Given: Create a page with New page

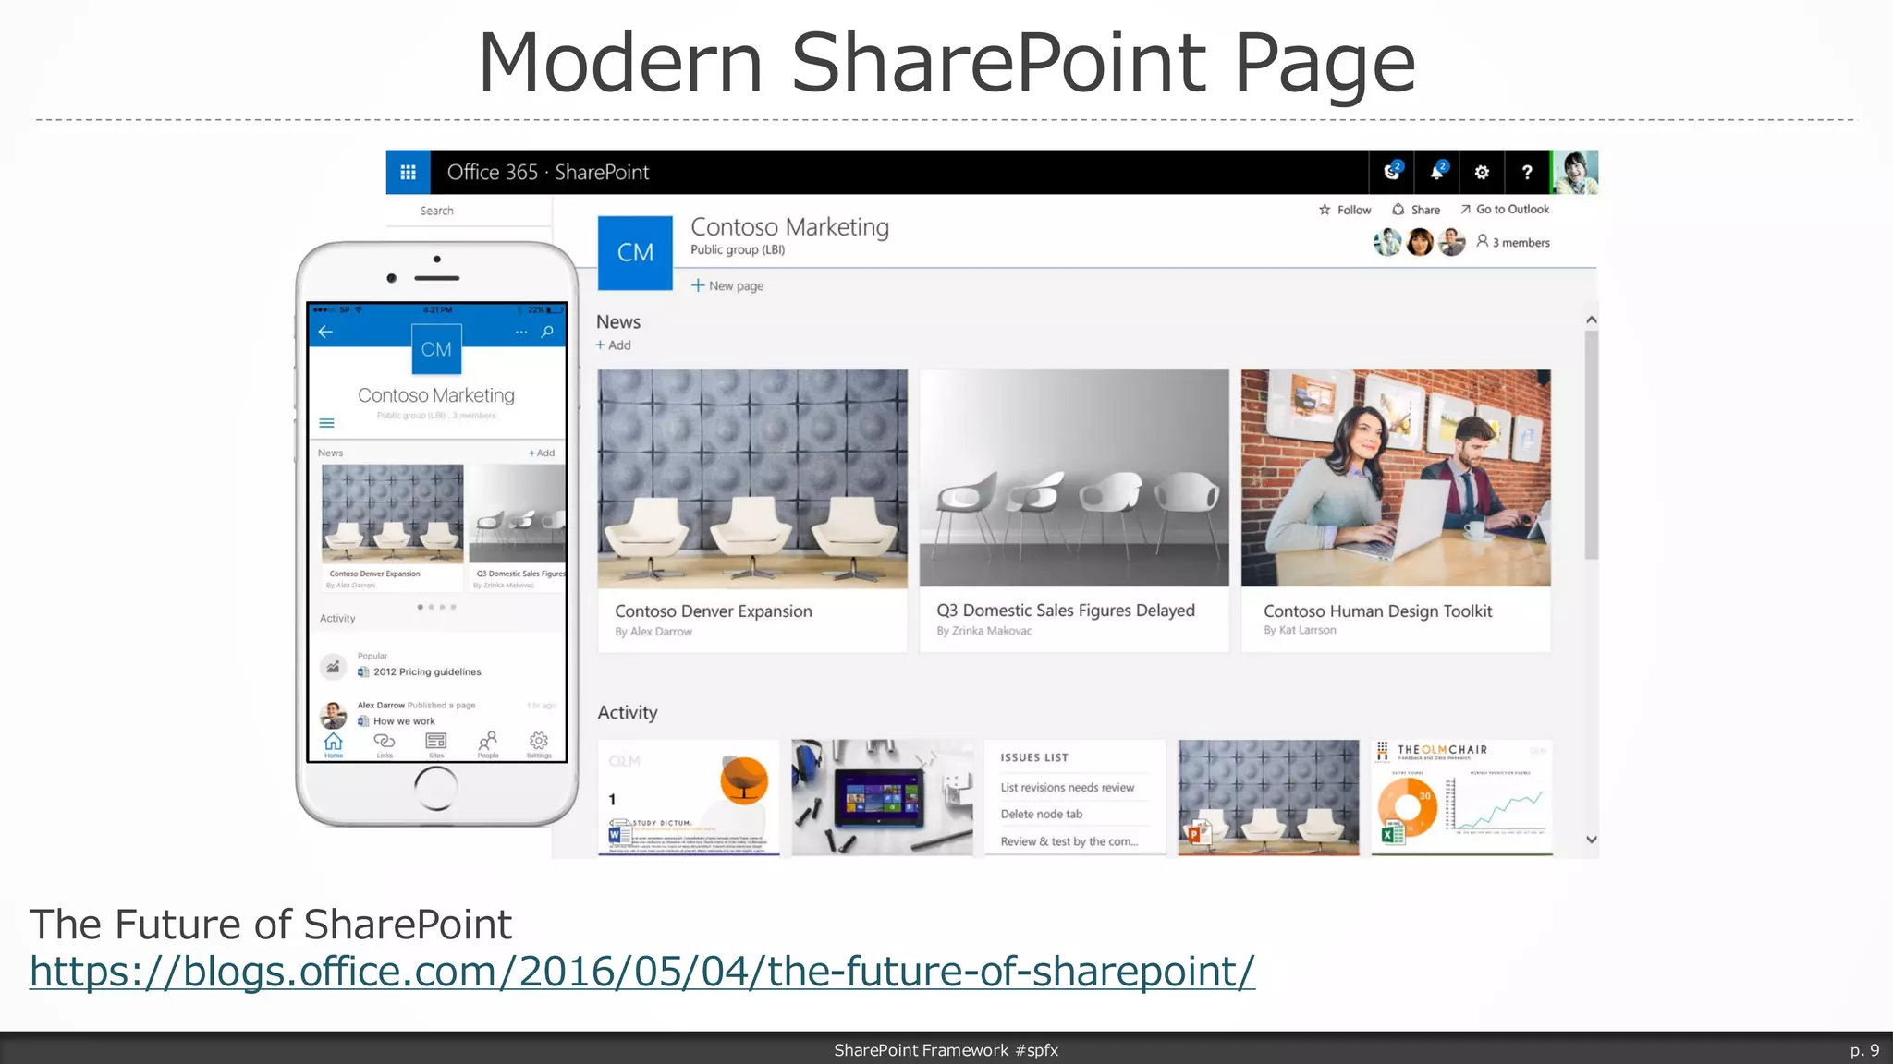Looking at the screenshot, I should tap(727, 286).
